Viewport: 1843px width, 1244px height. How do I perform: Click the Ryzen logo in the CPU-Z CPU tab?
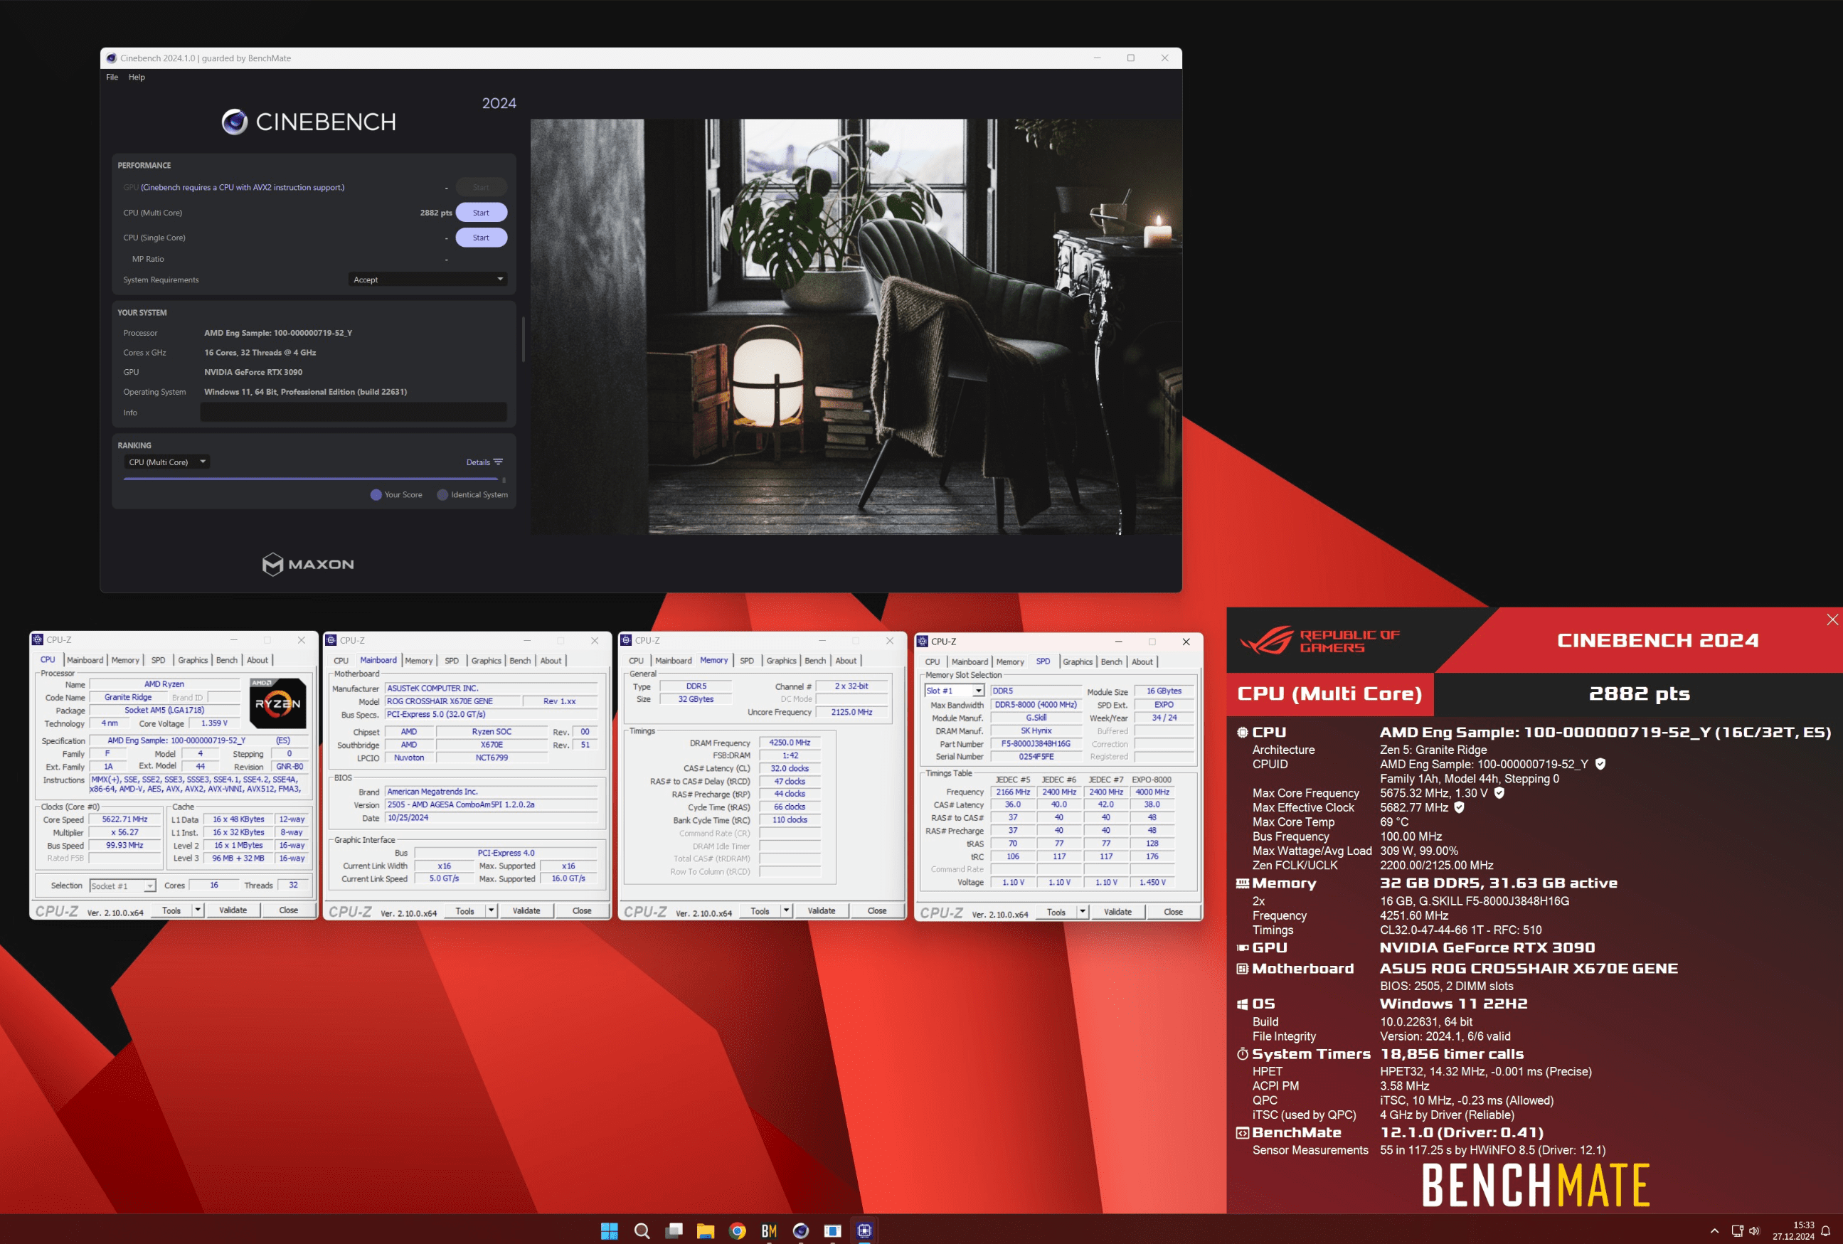coord(277,703)
